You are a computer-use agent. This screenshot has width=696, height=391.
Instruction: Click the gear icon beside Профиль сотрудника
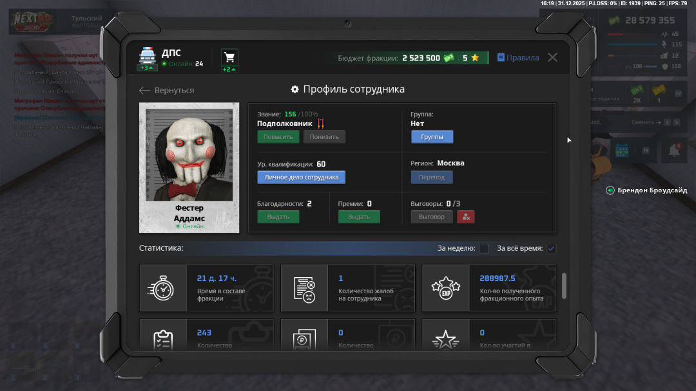pyautogui.click(x=295, y=89)
